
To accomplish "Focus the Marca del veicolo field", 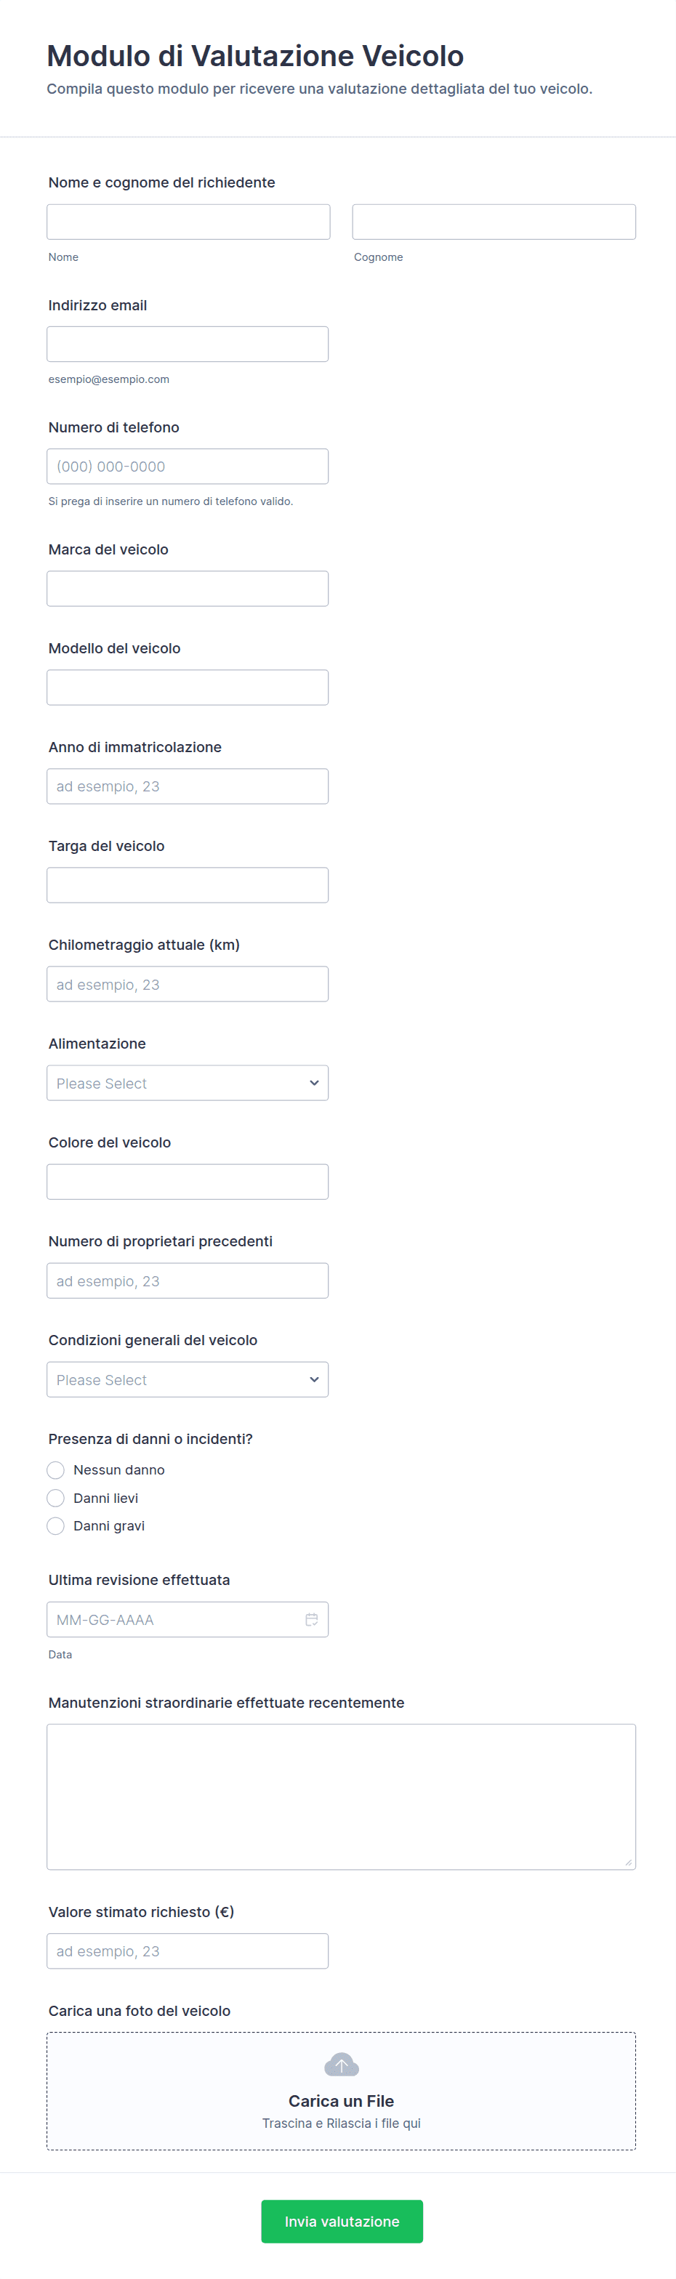I will tap(188, 589).
